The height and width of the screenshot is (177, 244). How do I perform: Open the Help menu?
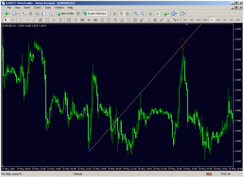70,7
